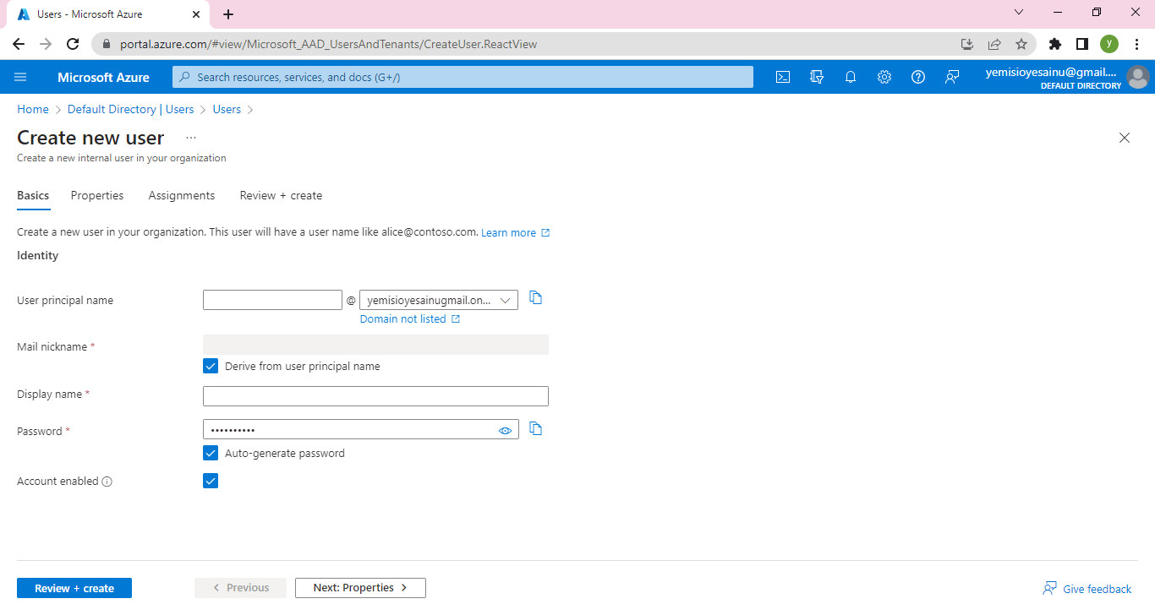Switch to the Review + create tab

[x=281, y=195]
